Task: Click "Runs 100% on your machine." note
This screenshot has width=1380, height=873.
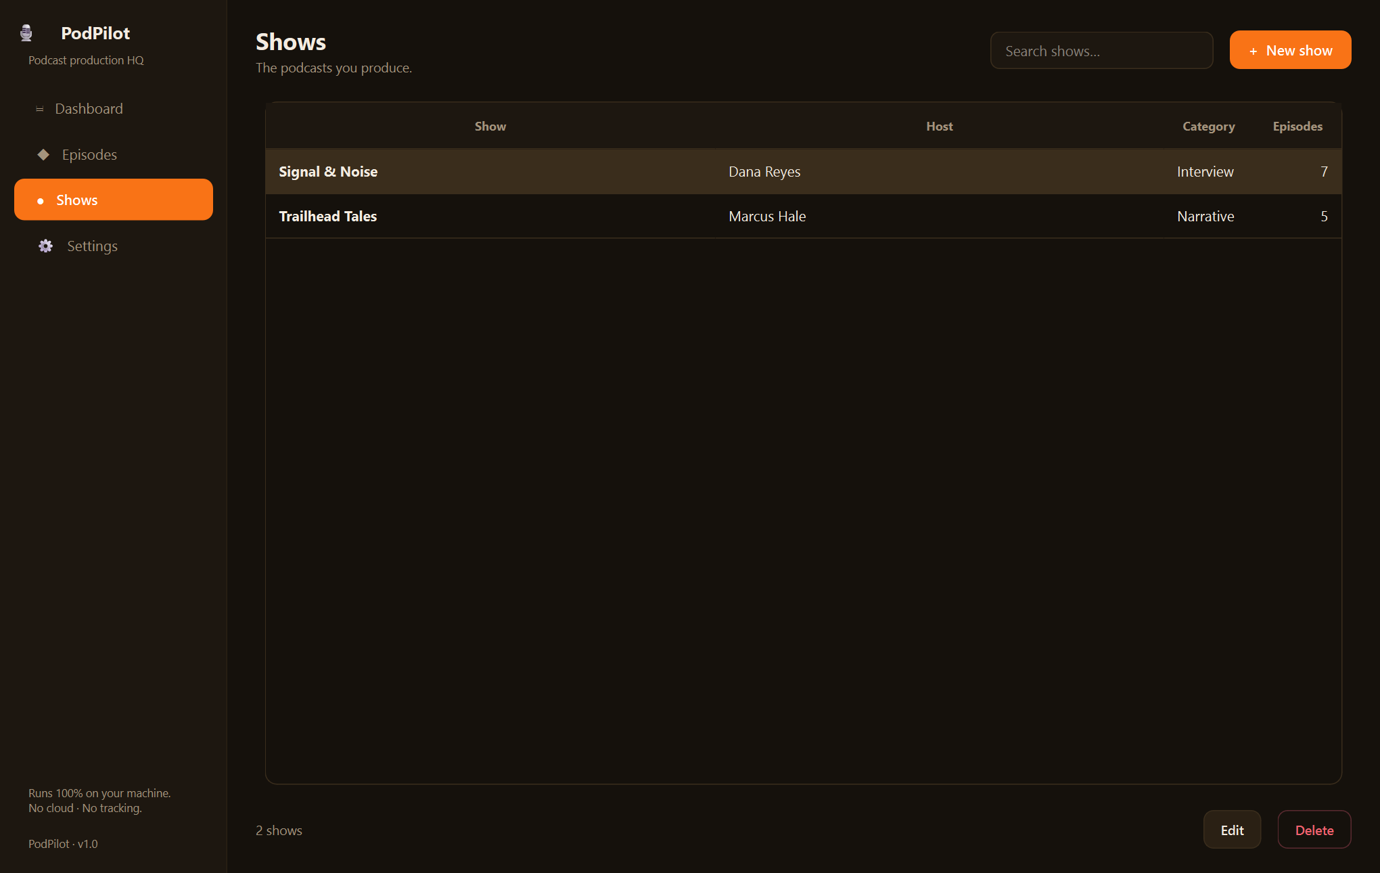Action: point(99,793)
